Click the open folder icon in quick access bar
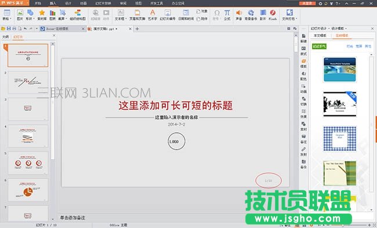The width and height of the screenshot is (377, 228). pos(3,28)
